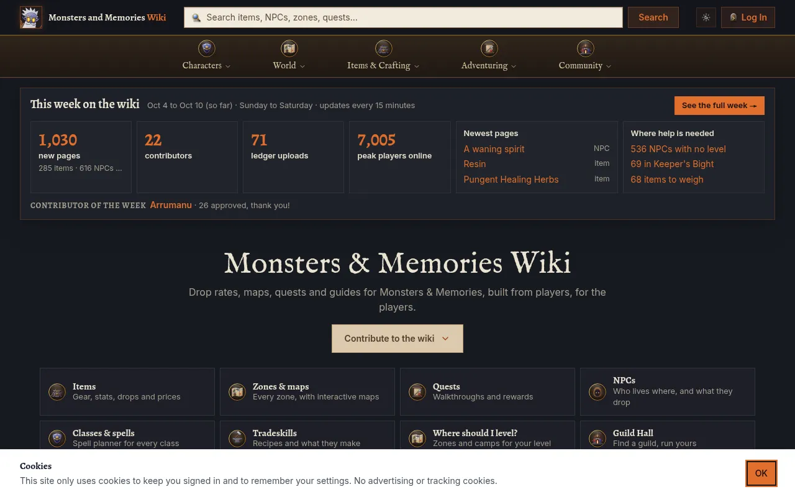
Task: Click the Zones & maps card icon
Action: [237, 392]
